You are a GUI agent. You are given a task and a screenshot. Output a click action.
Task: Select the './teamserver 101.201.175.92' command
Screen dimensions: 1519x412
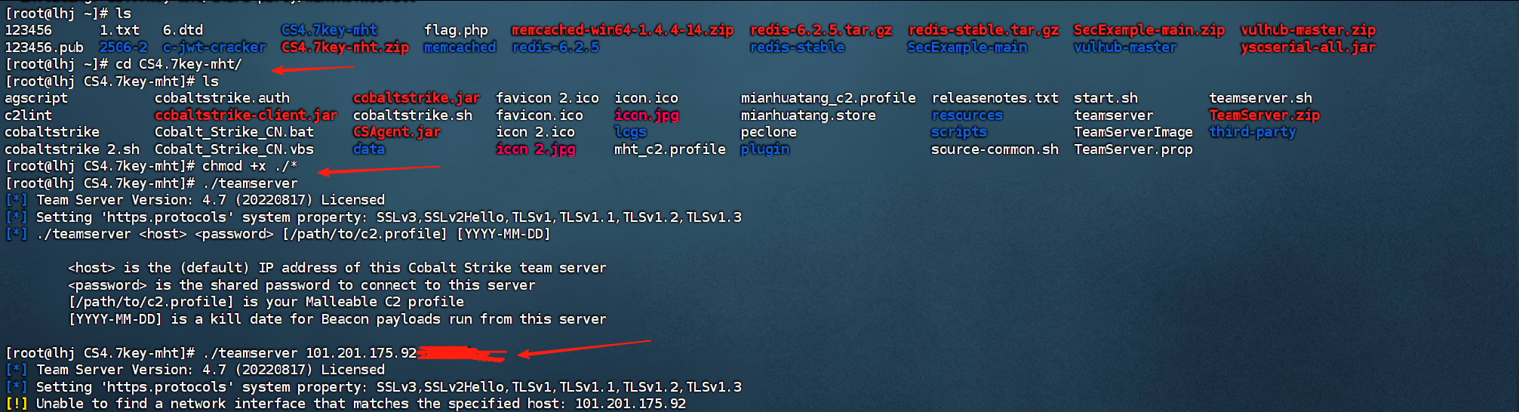(x=309, y=353)
